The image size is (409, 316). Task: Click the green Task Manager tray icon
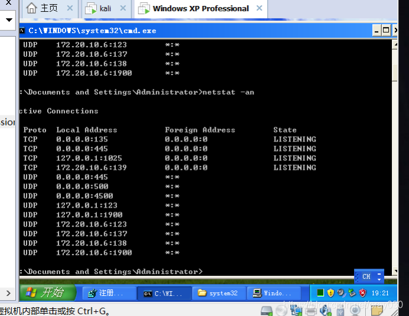[x=320, y=293]
